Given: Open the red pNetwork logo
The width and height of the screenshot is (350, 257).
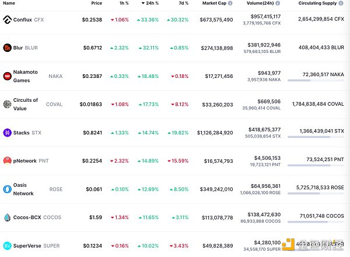Looking at the screenshot, I should coord(8,160).
